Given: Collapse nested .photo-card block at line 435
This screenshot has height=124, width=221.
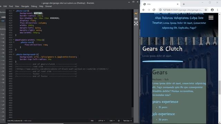Looking at the screenshot, I should 14,42.
